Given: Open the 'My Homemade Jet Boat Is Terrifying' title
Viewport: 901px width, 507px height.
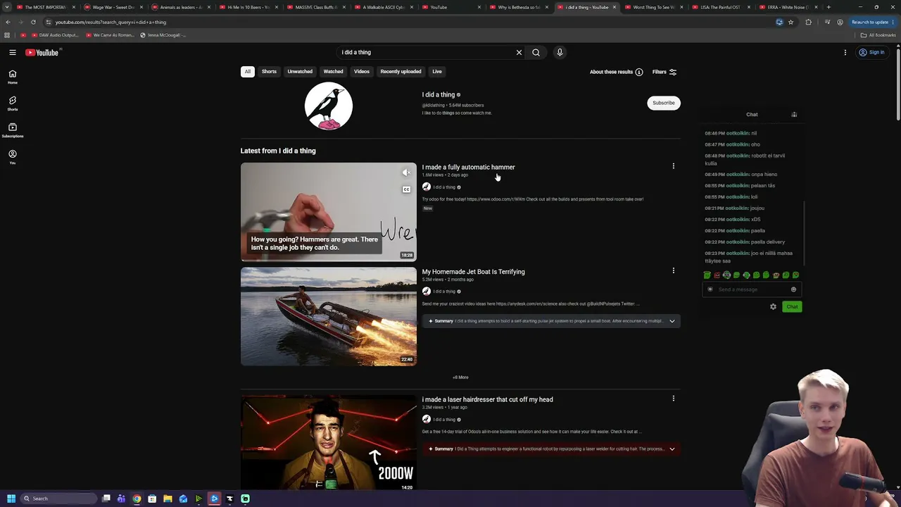Looking at the screenshot, I should tap(473, 271).
